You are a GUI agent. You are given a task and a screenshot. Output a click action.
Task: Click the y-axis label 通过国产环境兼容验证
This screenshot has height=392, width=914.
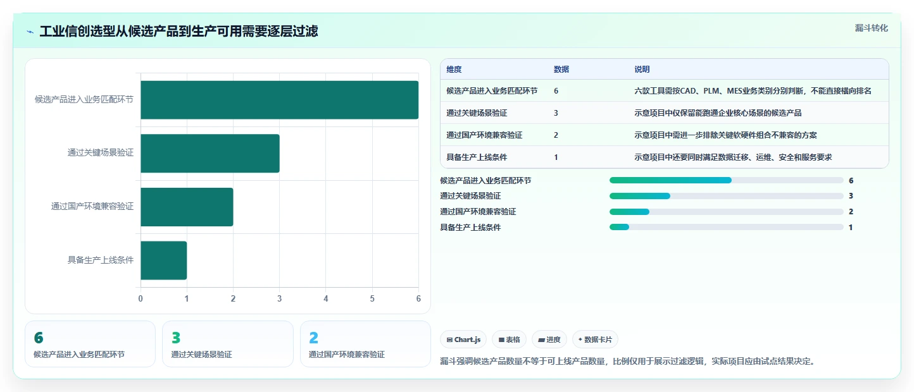click(92, 206)
